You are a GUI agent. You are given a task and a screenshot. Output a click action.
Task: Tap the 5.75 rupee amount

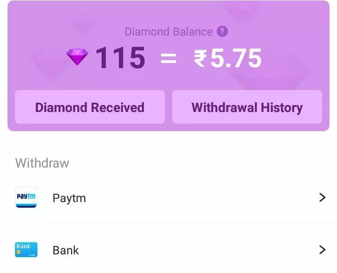236,58
